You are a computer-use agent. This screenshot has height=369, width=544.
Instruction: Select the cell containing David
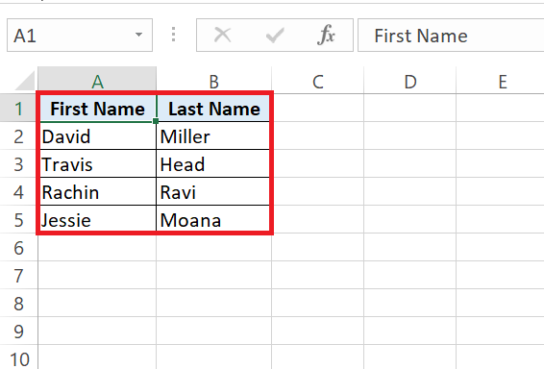pyautogui.click(x=97, y=136)
